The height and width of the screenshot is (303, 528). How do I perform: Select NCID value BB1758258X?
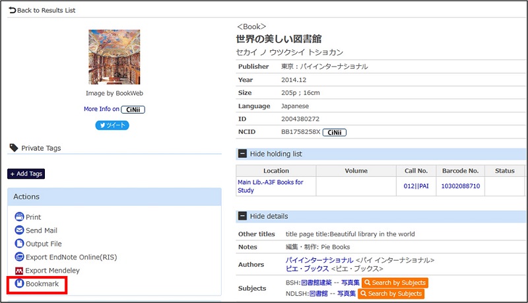pyautogui.click(x=301, y=132)
